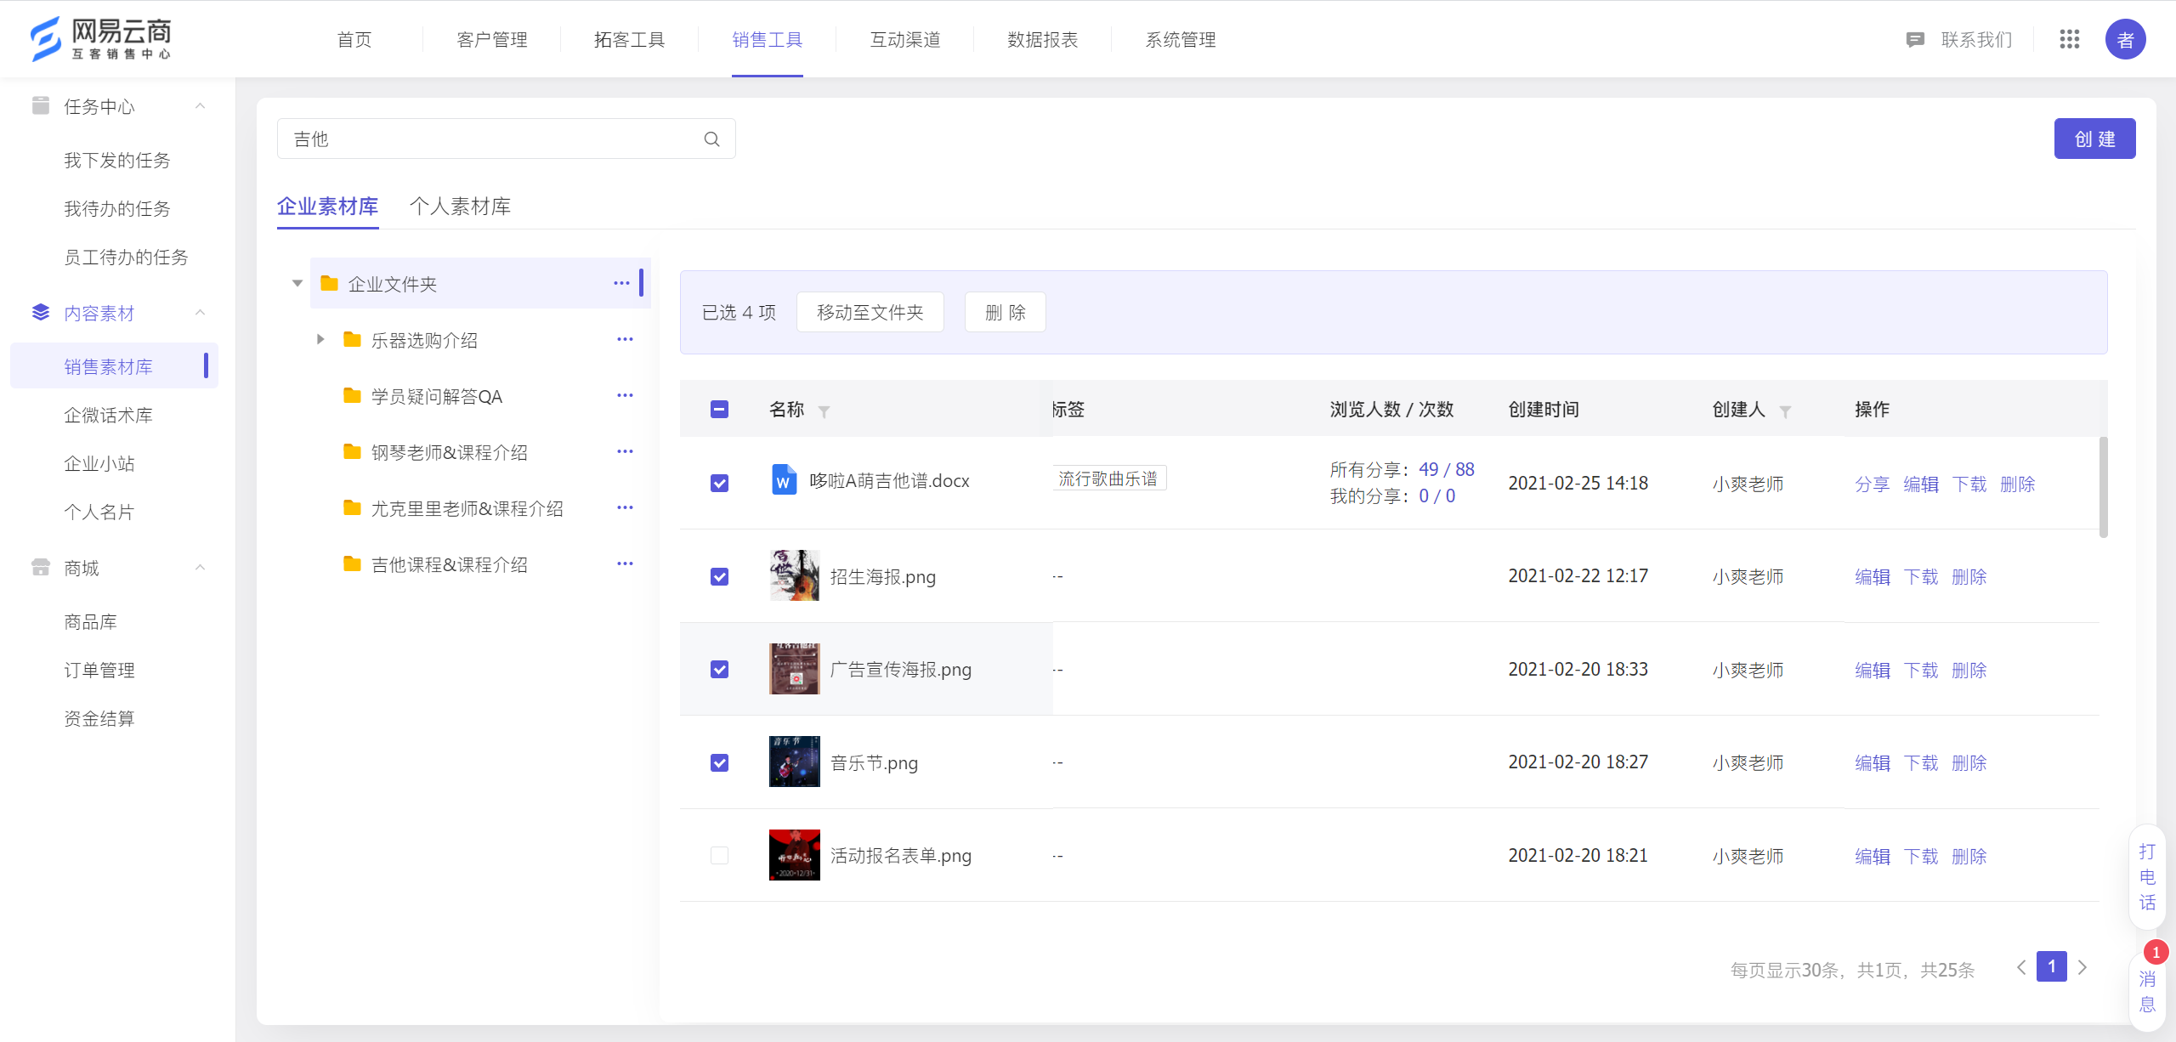Image resolution: width=2176 pixels, height=1042 pixels.
Task: Select page 1 in pagination
Action: 2051,966
